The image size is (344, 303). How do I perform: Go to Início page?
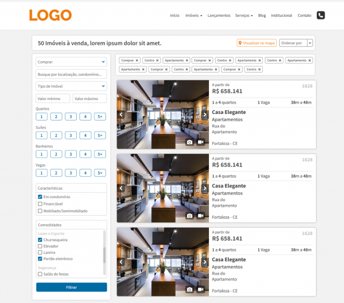tap(174, 16)
